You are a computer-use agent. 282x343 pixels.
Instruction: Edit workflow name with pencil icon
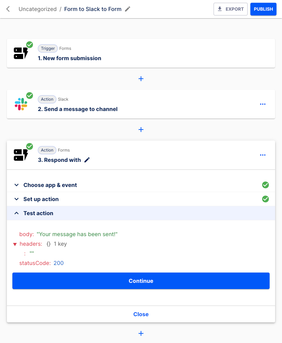pos(128,9)
